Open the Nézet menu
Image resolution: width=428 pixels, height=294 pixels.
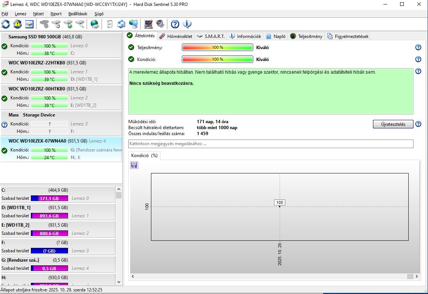(x=39, y=14)
